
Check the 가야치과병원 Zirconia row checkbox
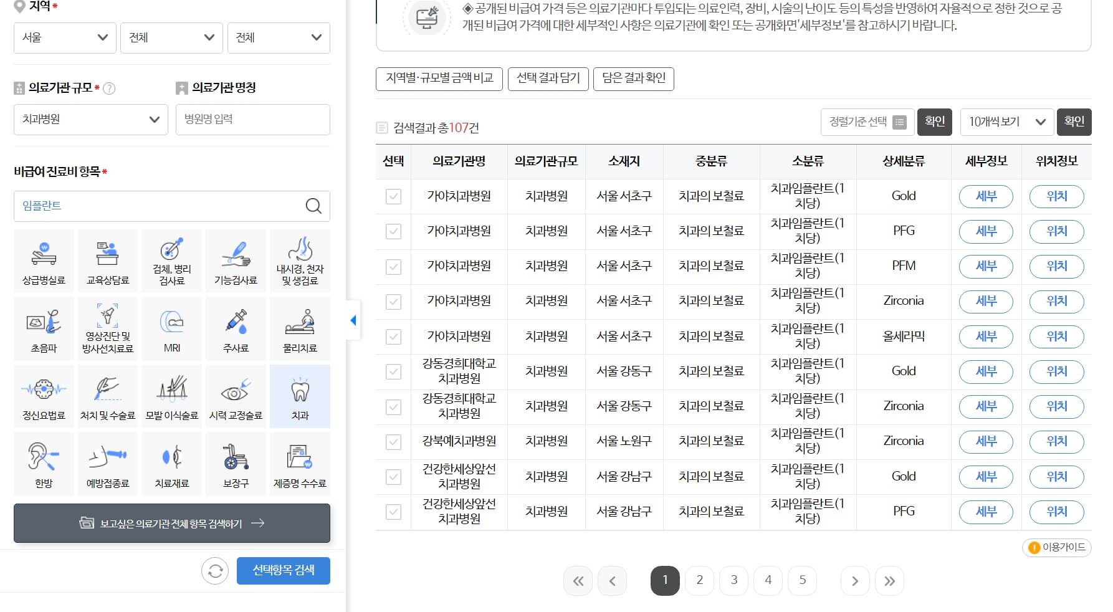pos(393,302)
